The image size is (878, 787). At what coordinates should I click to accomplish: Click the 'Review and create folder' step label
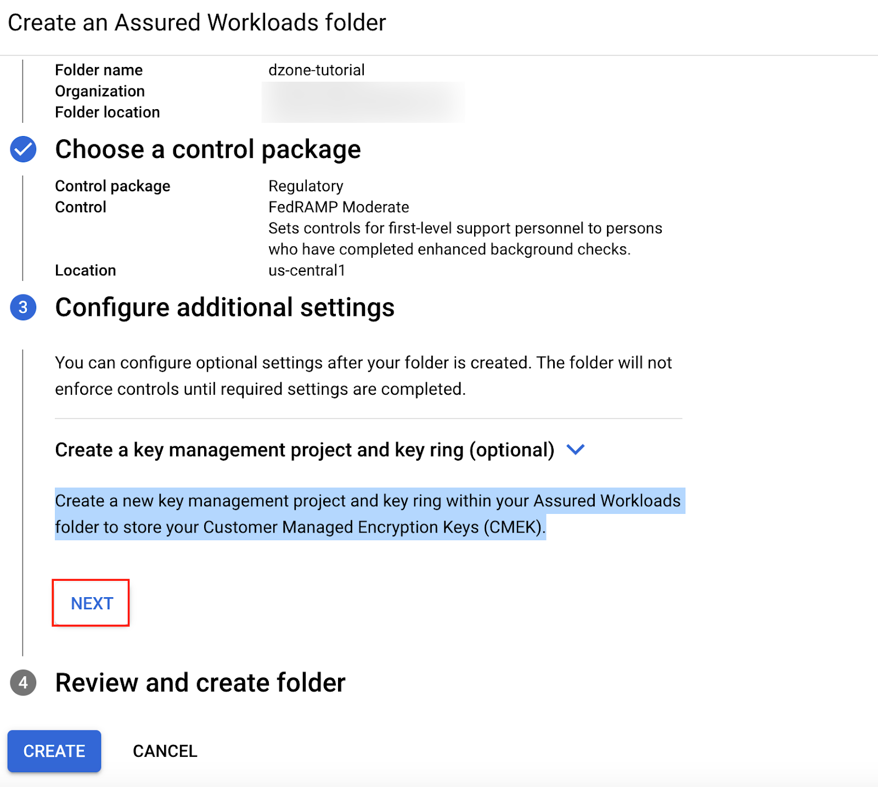(199, 683)
